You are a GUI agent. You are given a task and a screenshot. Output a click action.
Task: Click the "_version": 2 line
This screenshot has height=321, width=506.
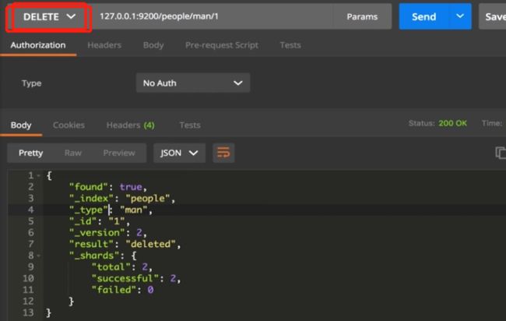pyautogui.click(x=107, y=232)
